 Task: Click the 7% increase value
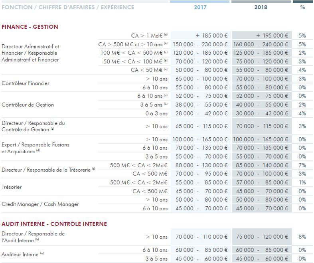[302, 165]
